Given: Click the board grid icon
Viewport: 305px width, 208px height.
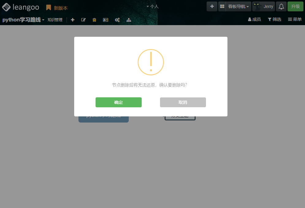Looking at the screenshot, I should pyautogui.click(x=222, y=6).
